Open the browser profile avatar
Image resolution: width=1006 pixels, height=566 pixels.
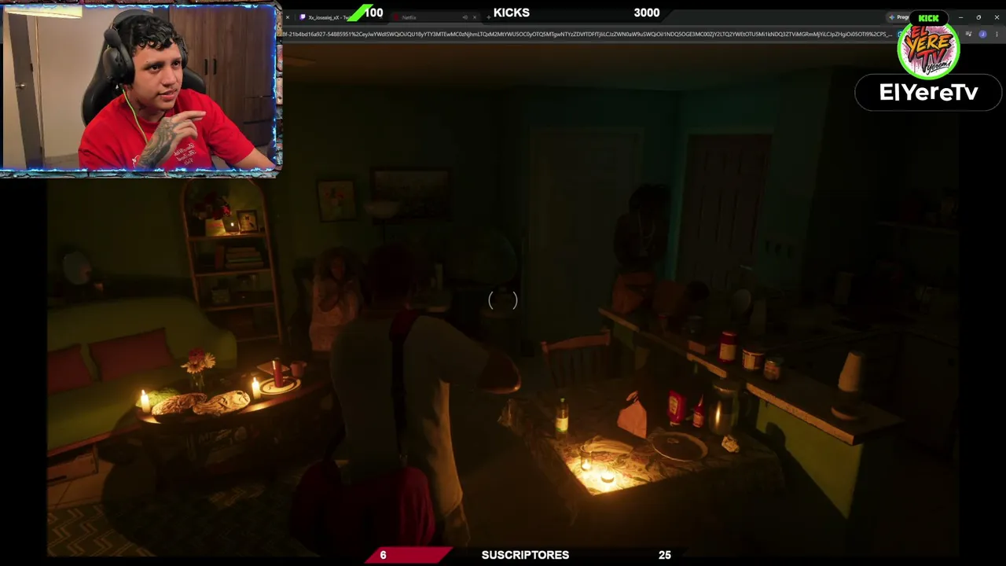(982, 35)
